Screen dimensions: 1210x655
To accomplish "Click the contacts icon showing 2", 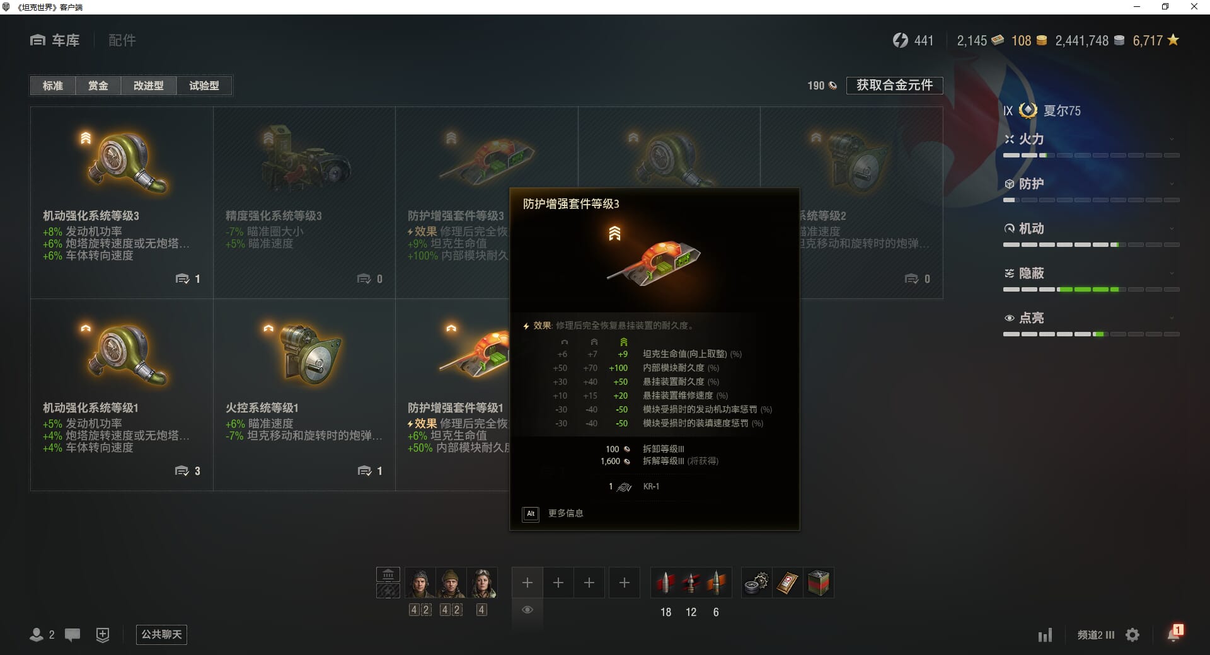I will click(x=42, y=635).
